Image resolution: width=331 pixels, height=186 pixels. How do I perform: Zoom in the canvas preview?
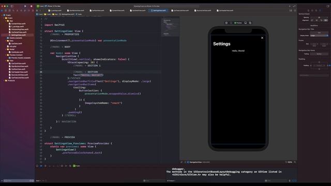coord(295,162)
